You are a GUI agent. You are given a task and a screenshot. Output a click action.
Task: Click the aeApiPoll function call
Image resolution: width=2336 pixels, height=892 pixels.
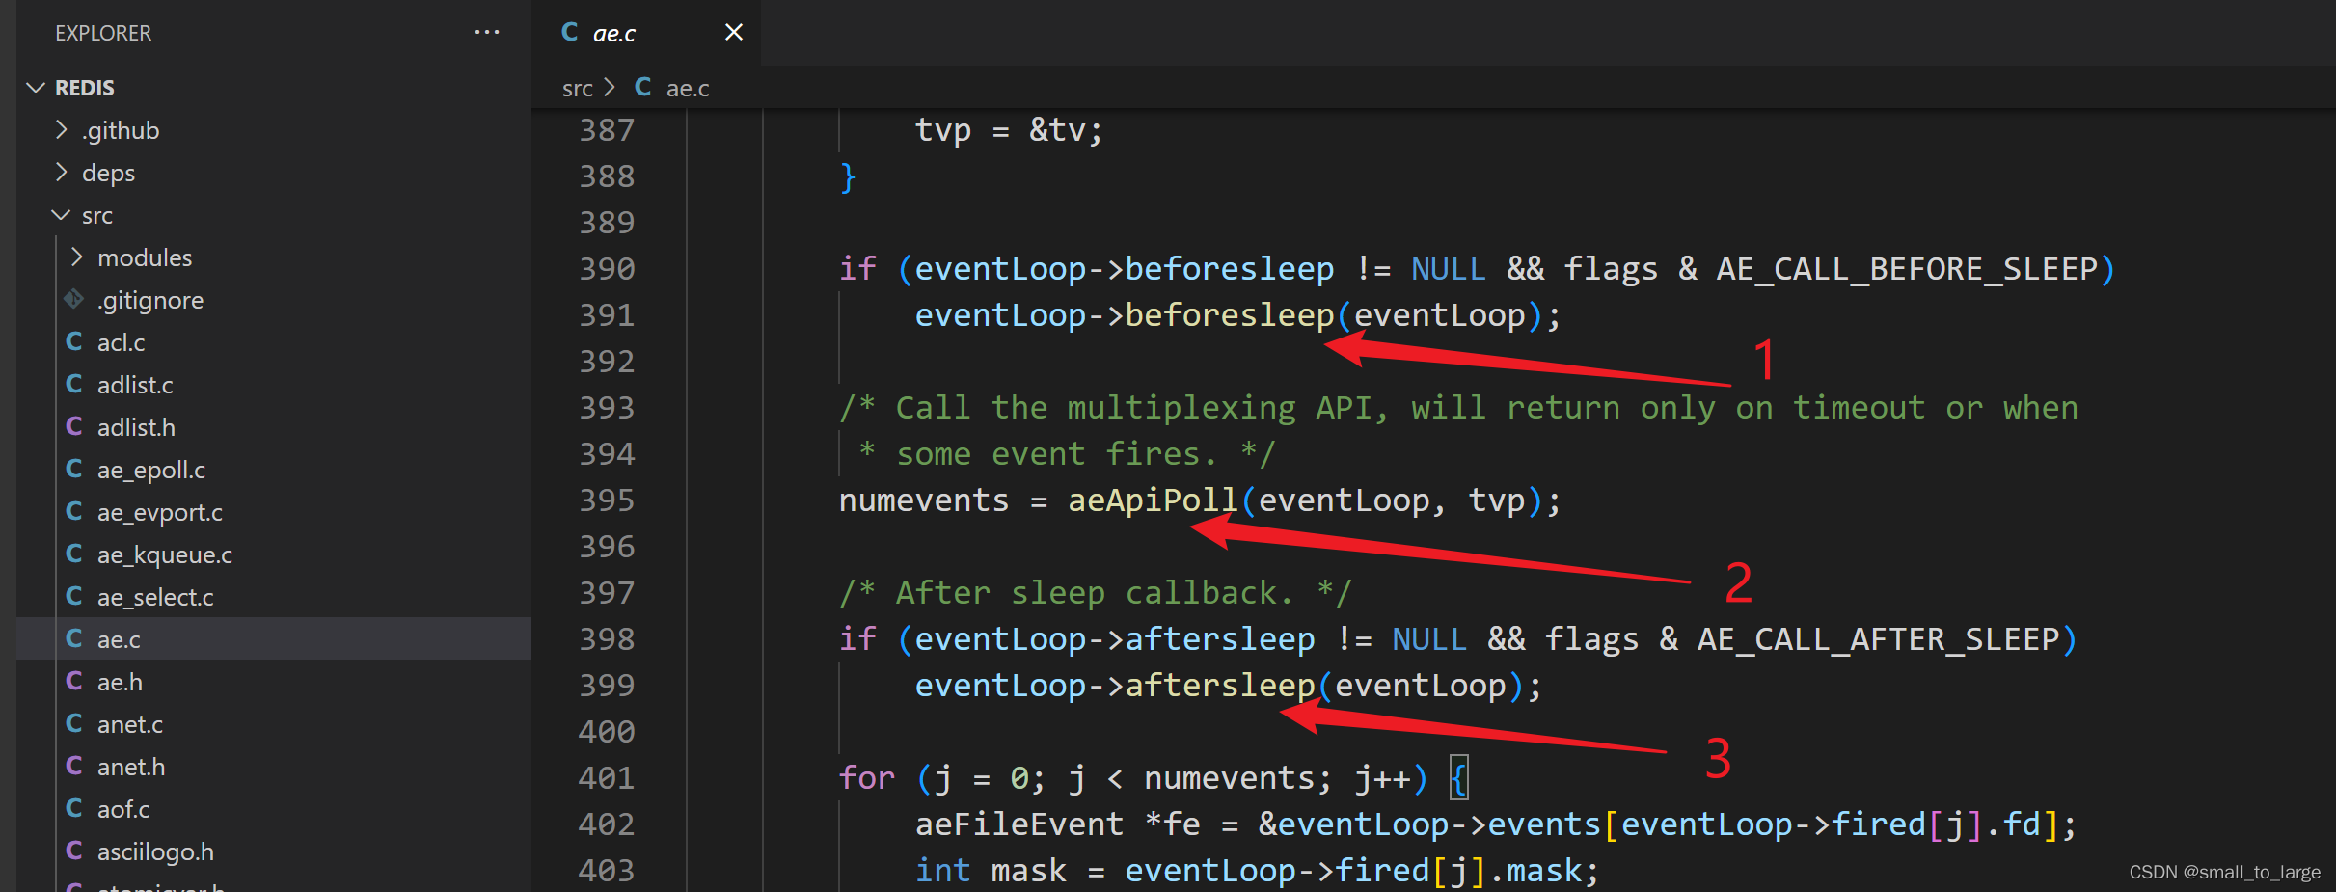coord(1153,500)
